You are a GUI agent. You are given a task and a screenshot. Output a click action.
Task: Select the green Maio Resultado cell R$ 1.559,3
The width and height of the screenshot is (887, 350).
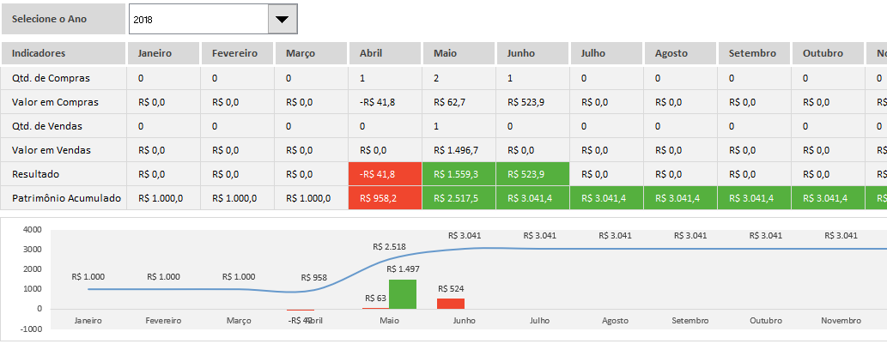[459, 174]
